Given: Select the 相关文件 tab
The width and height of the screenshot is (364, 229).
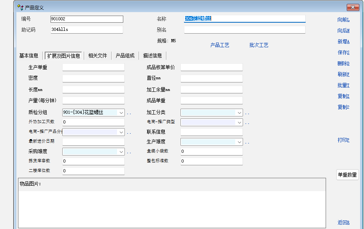Looking at the screenshot, I should (97, 55).
